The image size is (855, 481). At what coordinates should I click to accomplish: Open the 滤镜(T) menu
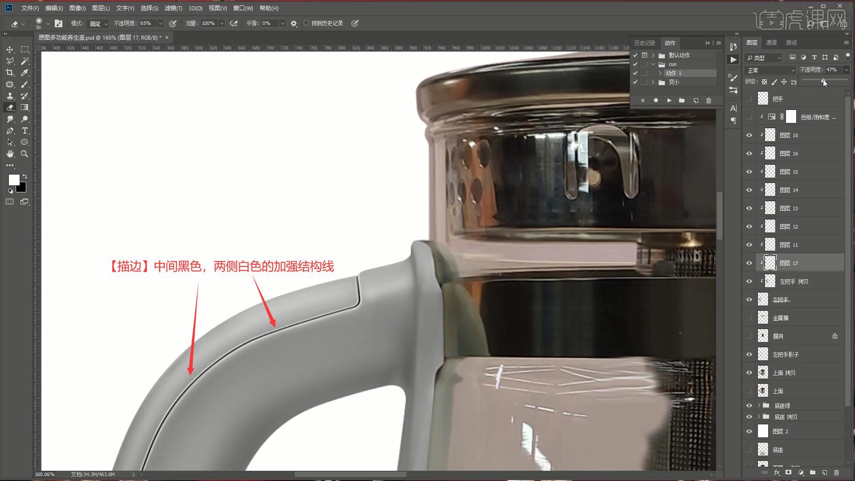[173, 8]
